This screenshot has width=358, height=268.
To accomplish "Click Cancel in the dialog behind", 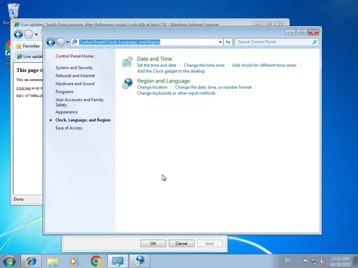I will click(181, 243).
